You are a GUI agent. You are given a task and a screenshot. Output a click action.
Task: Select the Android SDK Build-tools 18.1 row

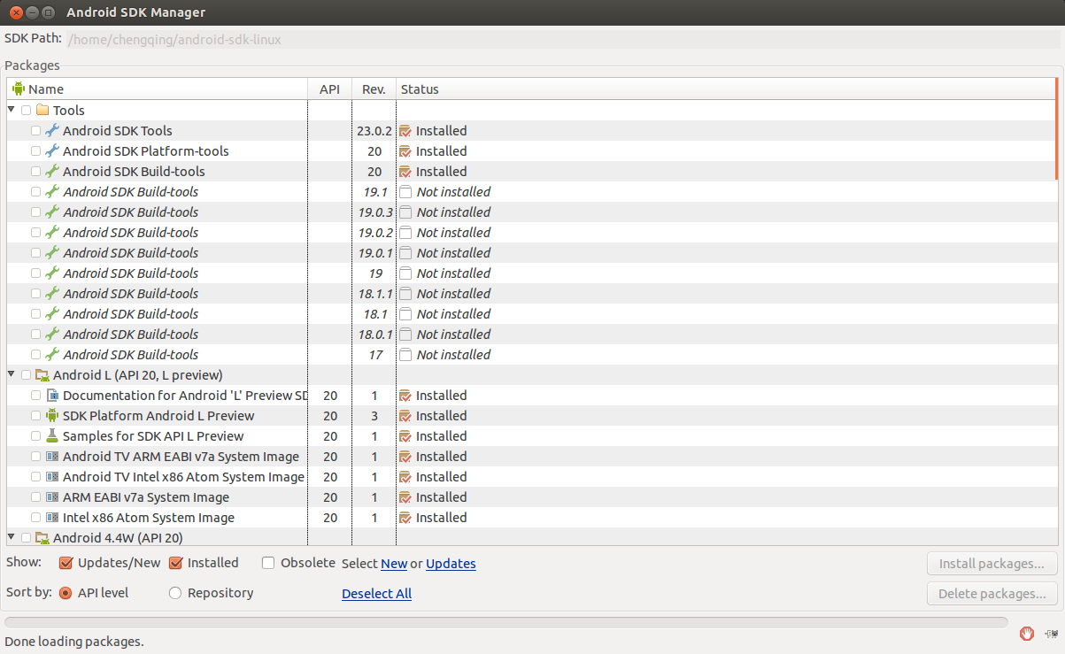click(x=530, y=314)
